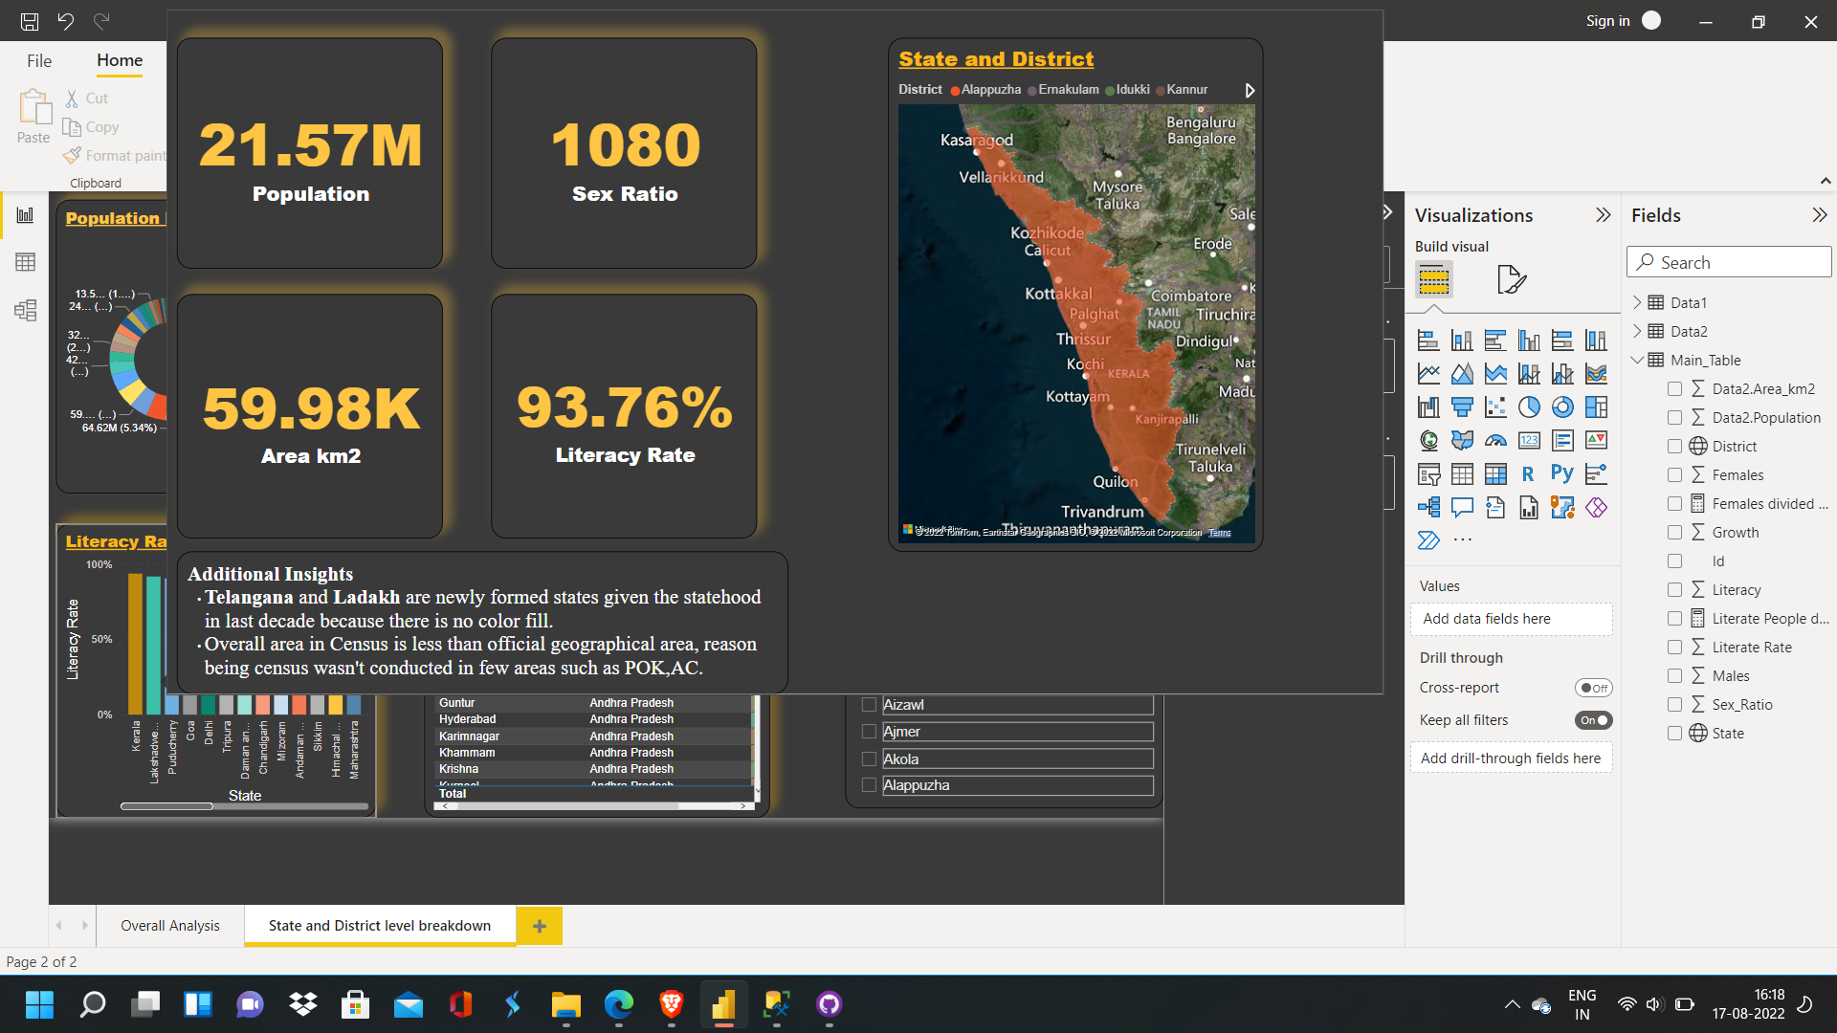Switch to Data view in left sidebar
The width and height of the screenshot is (1837, 1033).
tap(26, 262)
